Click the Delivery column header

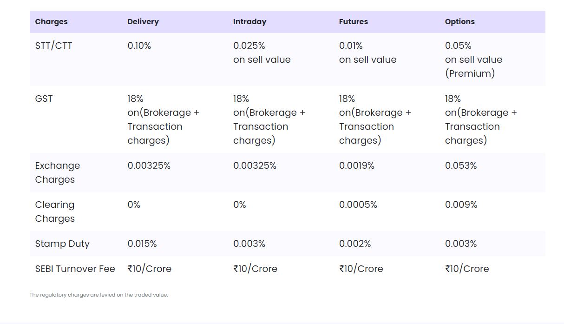click(143, 22)
